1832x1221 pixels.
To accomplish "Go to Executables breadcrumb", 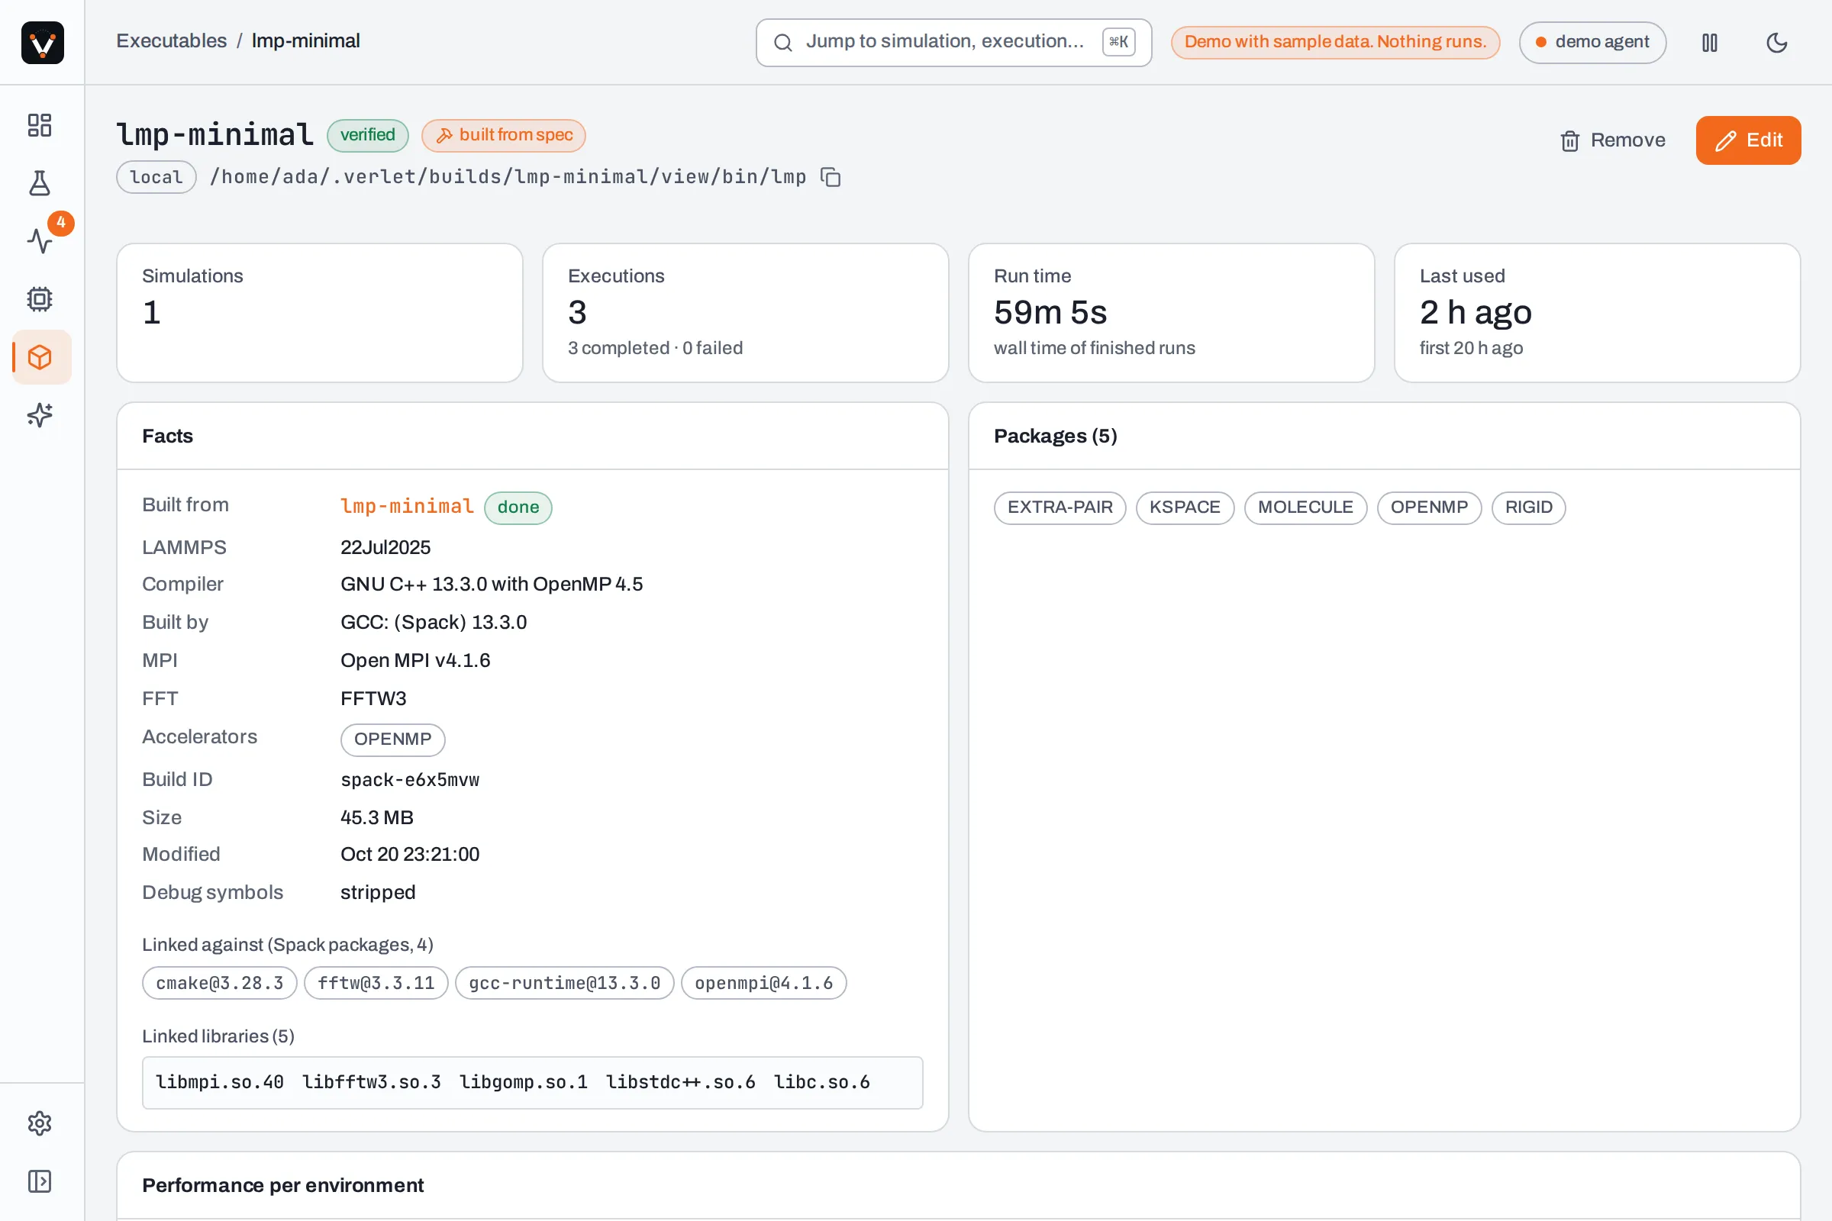I will point(171,40).
